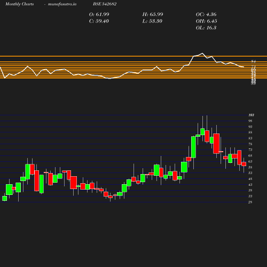Click the 'OL: 16.3' reading

tap(206, 28)
